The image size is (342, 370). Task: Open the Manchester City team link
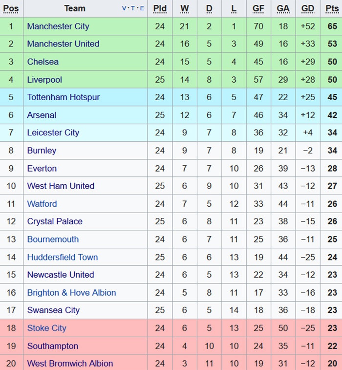click(x=58, y=26)
